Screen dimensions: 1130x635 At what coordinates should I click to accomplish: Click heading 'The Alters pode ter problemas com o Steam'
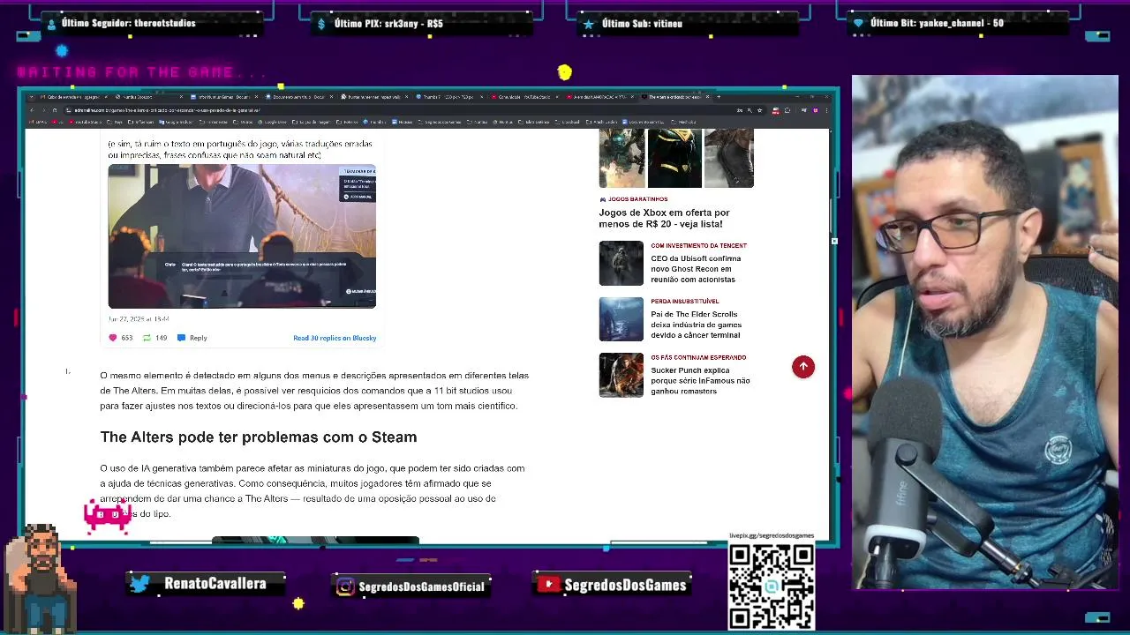tap(258, 437)
